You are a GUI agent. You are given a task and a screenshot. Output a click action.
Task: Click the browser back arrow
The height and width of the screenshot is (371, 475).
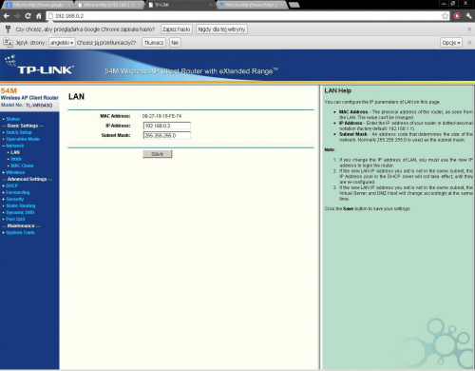7,16
